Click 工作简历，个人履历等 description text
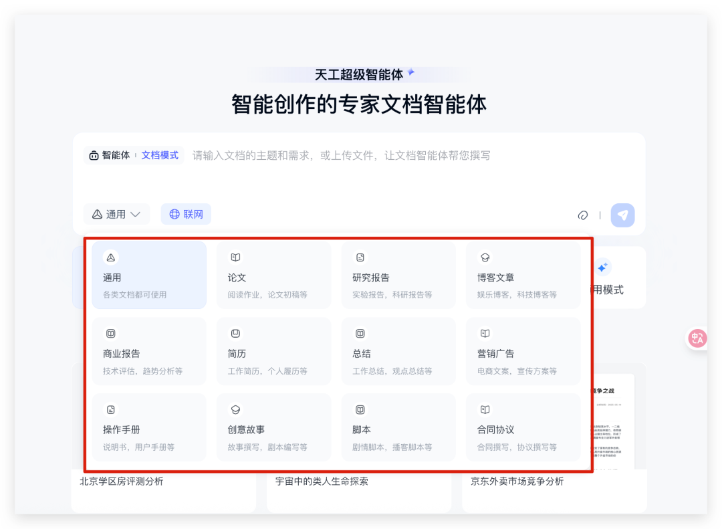 (267, 371)
